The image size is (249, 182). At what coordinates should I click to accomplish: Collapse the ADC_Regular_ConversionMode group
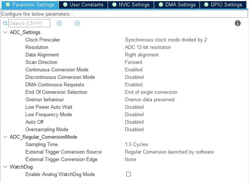coord(5,137)
